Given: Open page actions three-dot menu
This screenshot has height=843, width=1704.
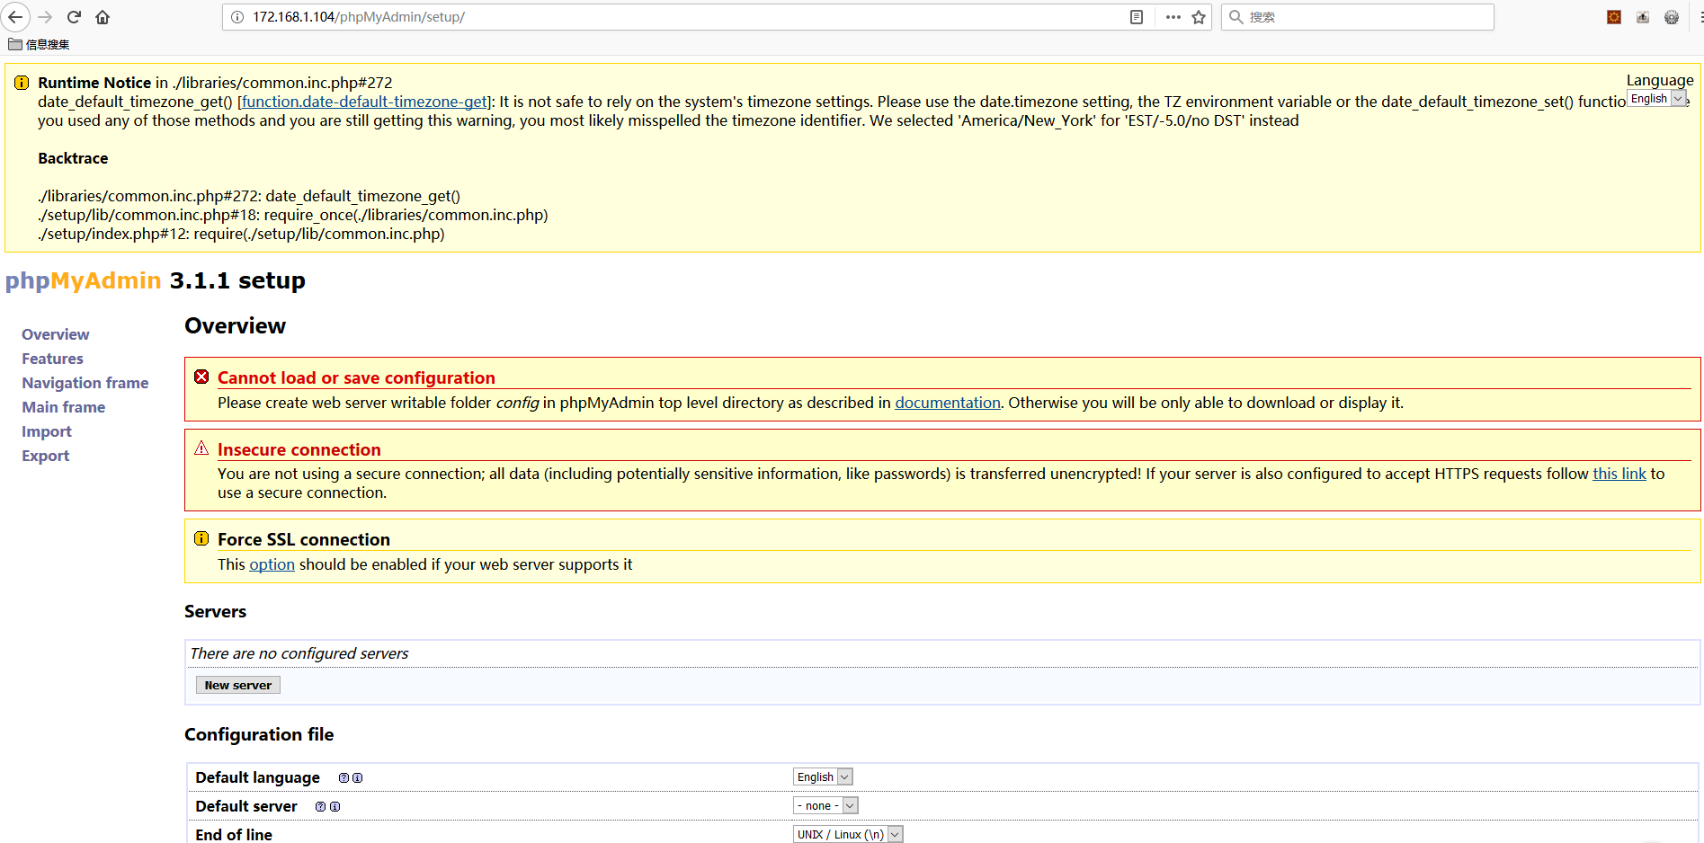Looking at the screenshot, I should click(x=1173, y=17).
